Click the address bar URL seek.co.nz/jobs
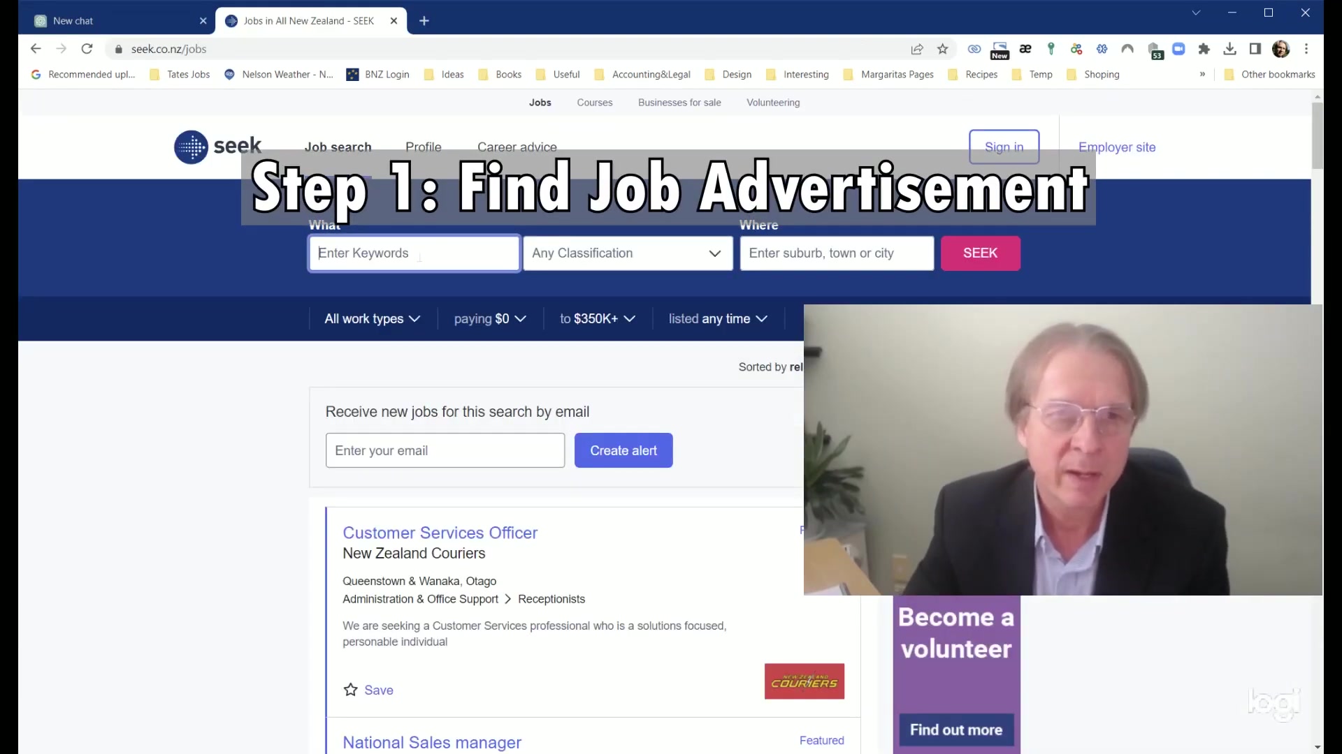 pos(168,49)
